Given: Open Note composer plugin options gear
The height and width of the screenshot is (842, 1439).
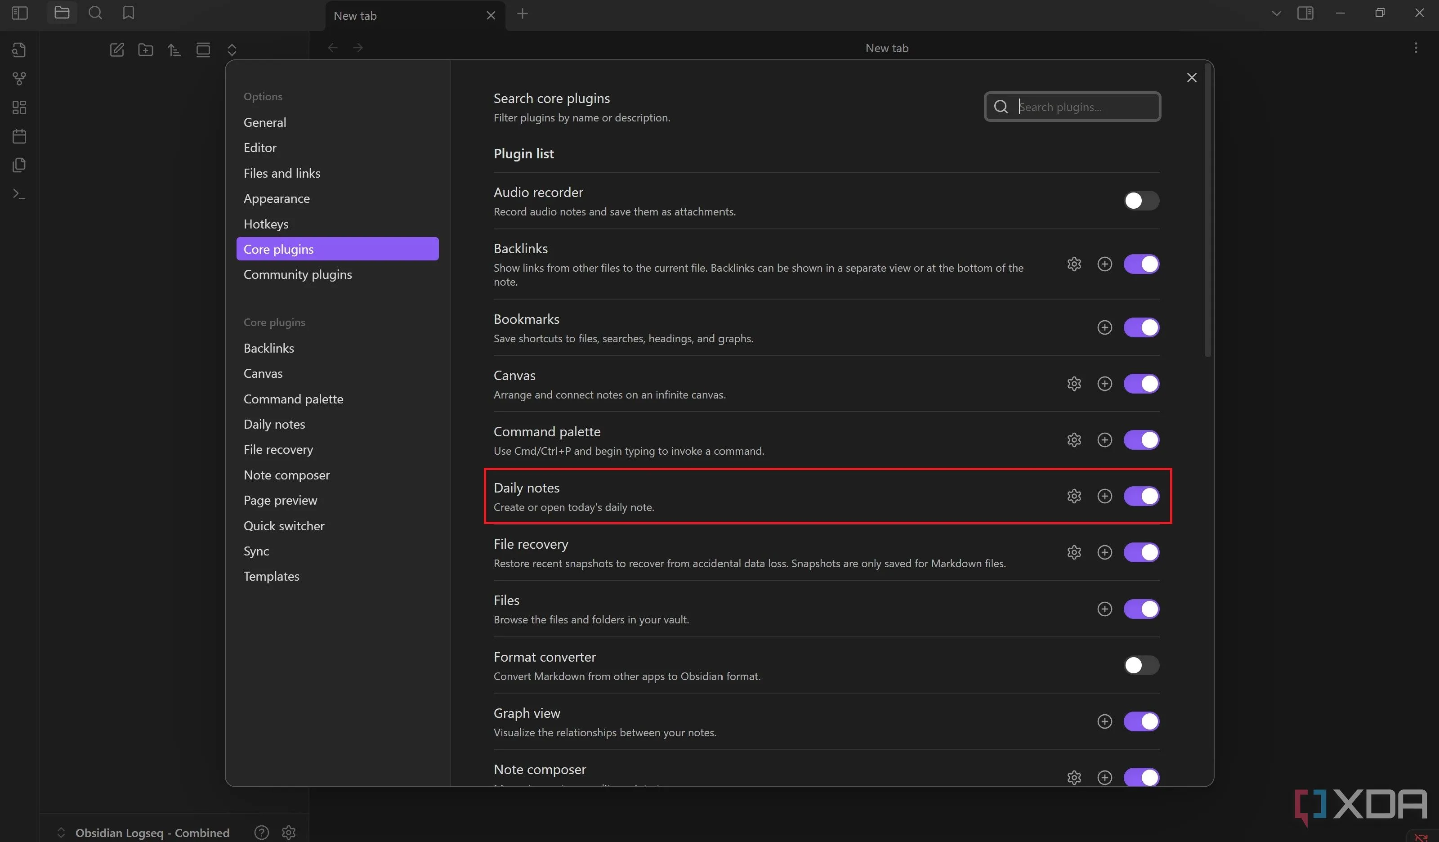Looking at the screenshot, I should coord(1074,777).
